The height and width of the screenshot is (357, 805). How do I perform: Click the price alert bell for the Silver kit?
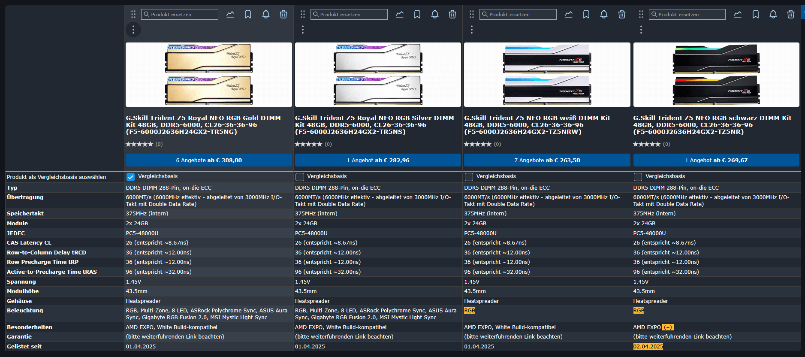point(435,14)
